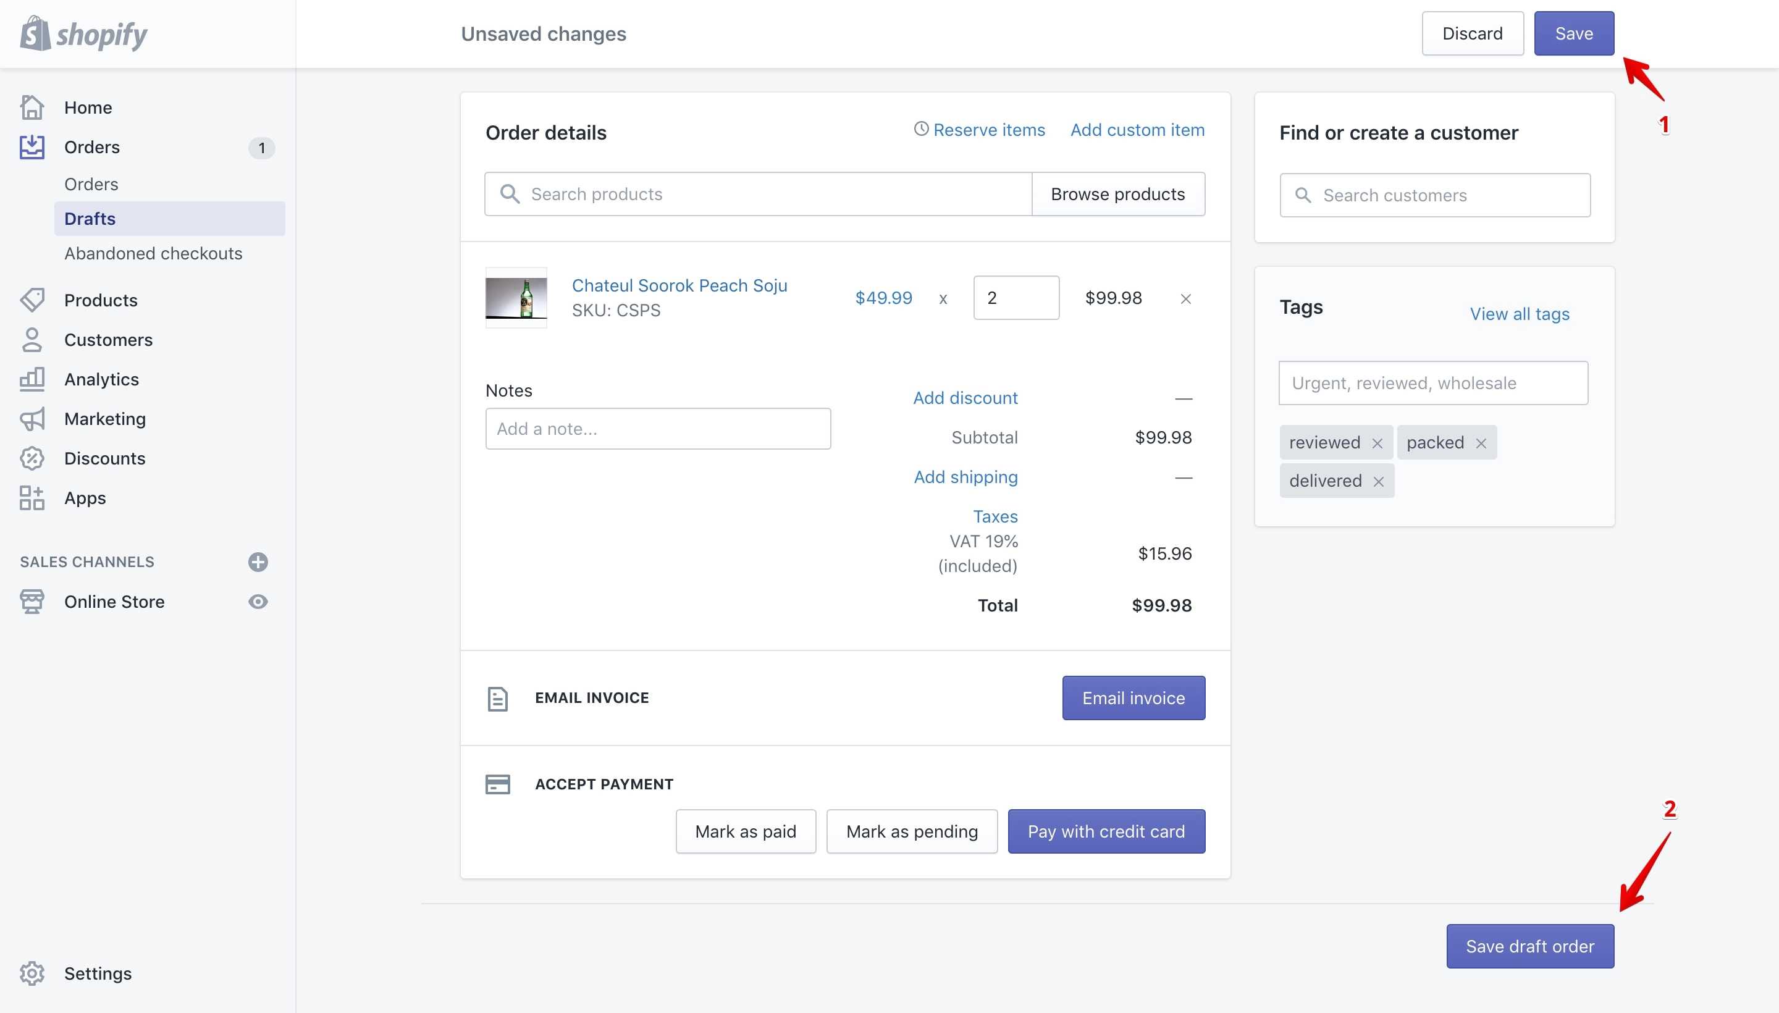Click the Products tag icon

tap(32, 300)
